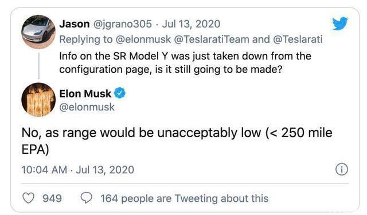Click the info circle icon
The height and width of the screenshot is (215, 367).
342,169
